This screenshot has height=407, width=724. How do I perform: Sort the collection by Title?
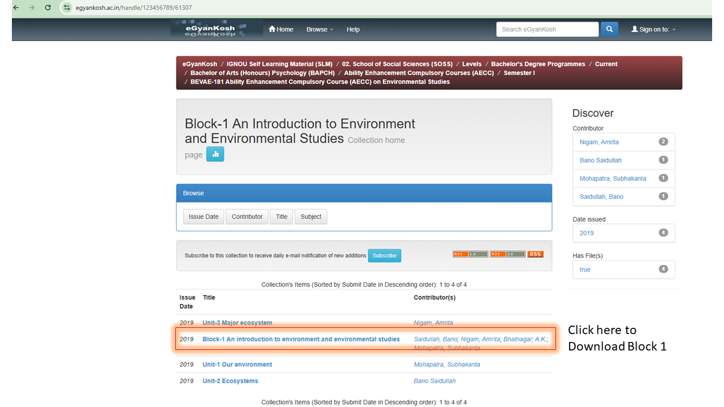click(x=281, y=216)
